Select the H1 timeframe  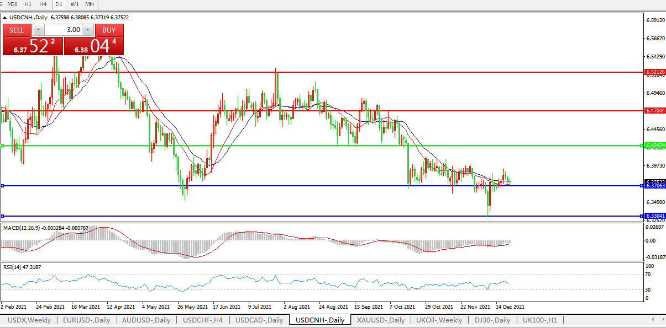click(x=28, y=4)
